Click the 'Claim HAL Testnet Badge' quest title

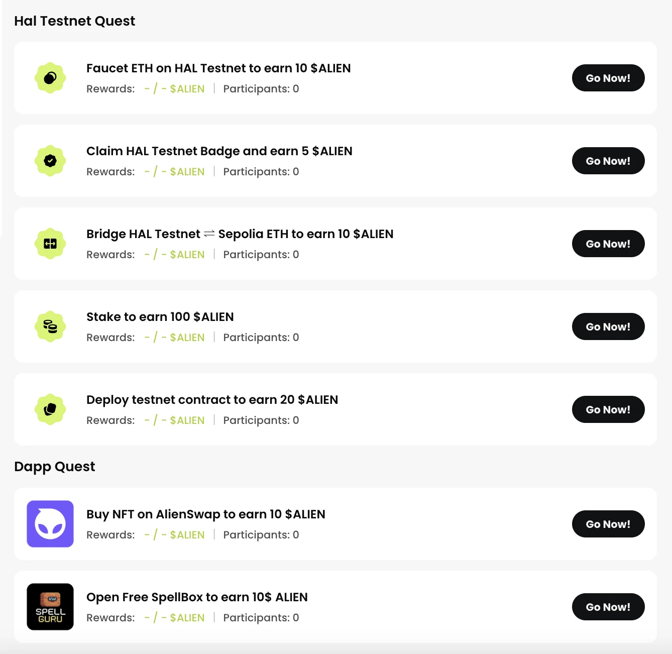coord(219,151)
